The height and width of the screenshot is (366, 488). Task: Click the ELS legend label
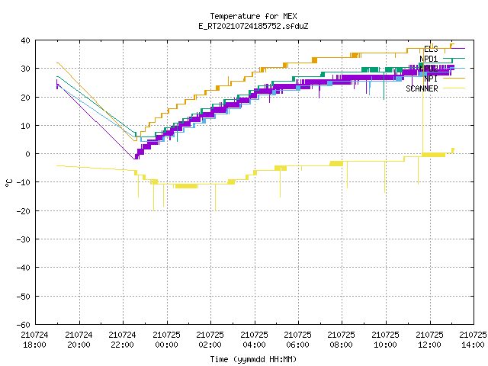point(431,49)
